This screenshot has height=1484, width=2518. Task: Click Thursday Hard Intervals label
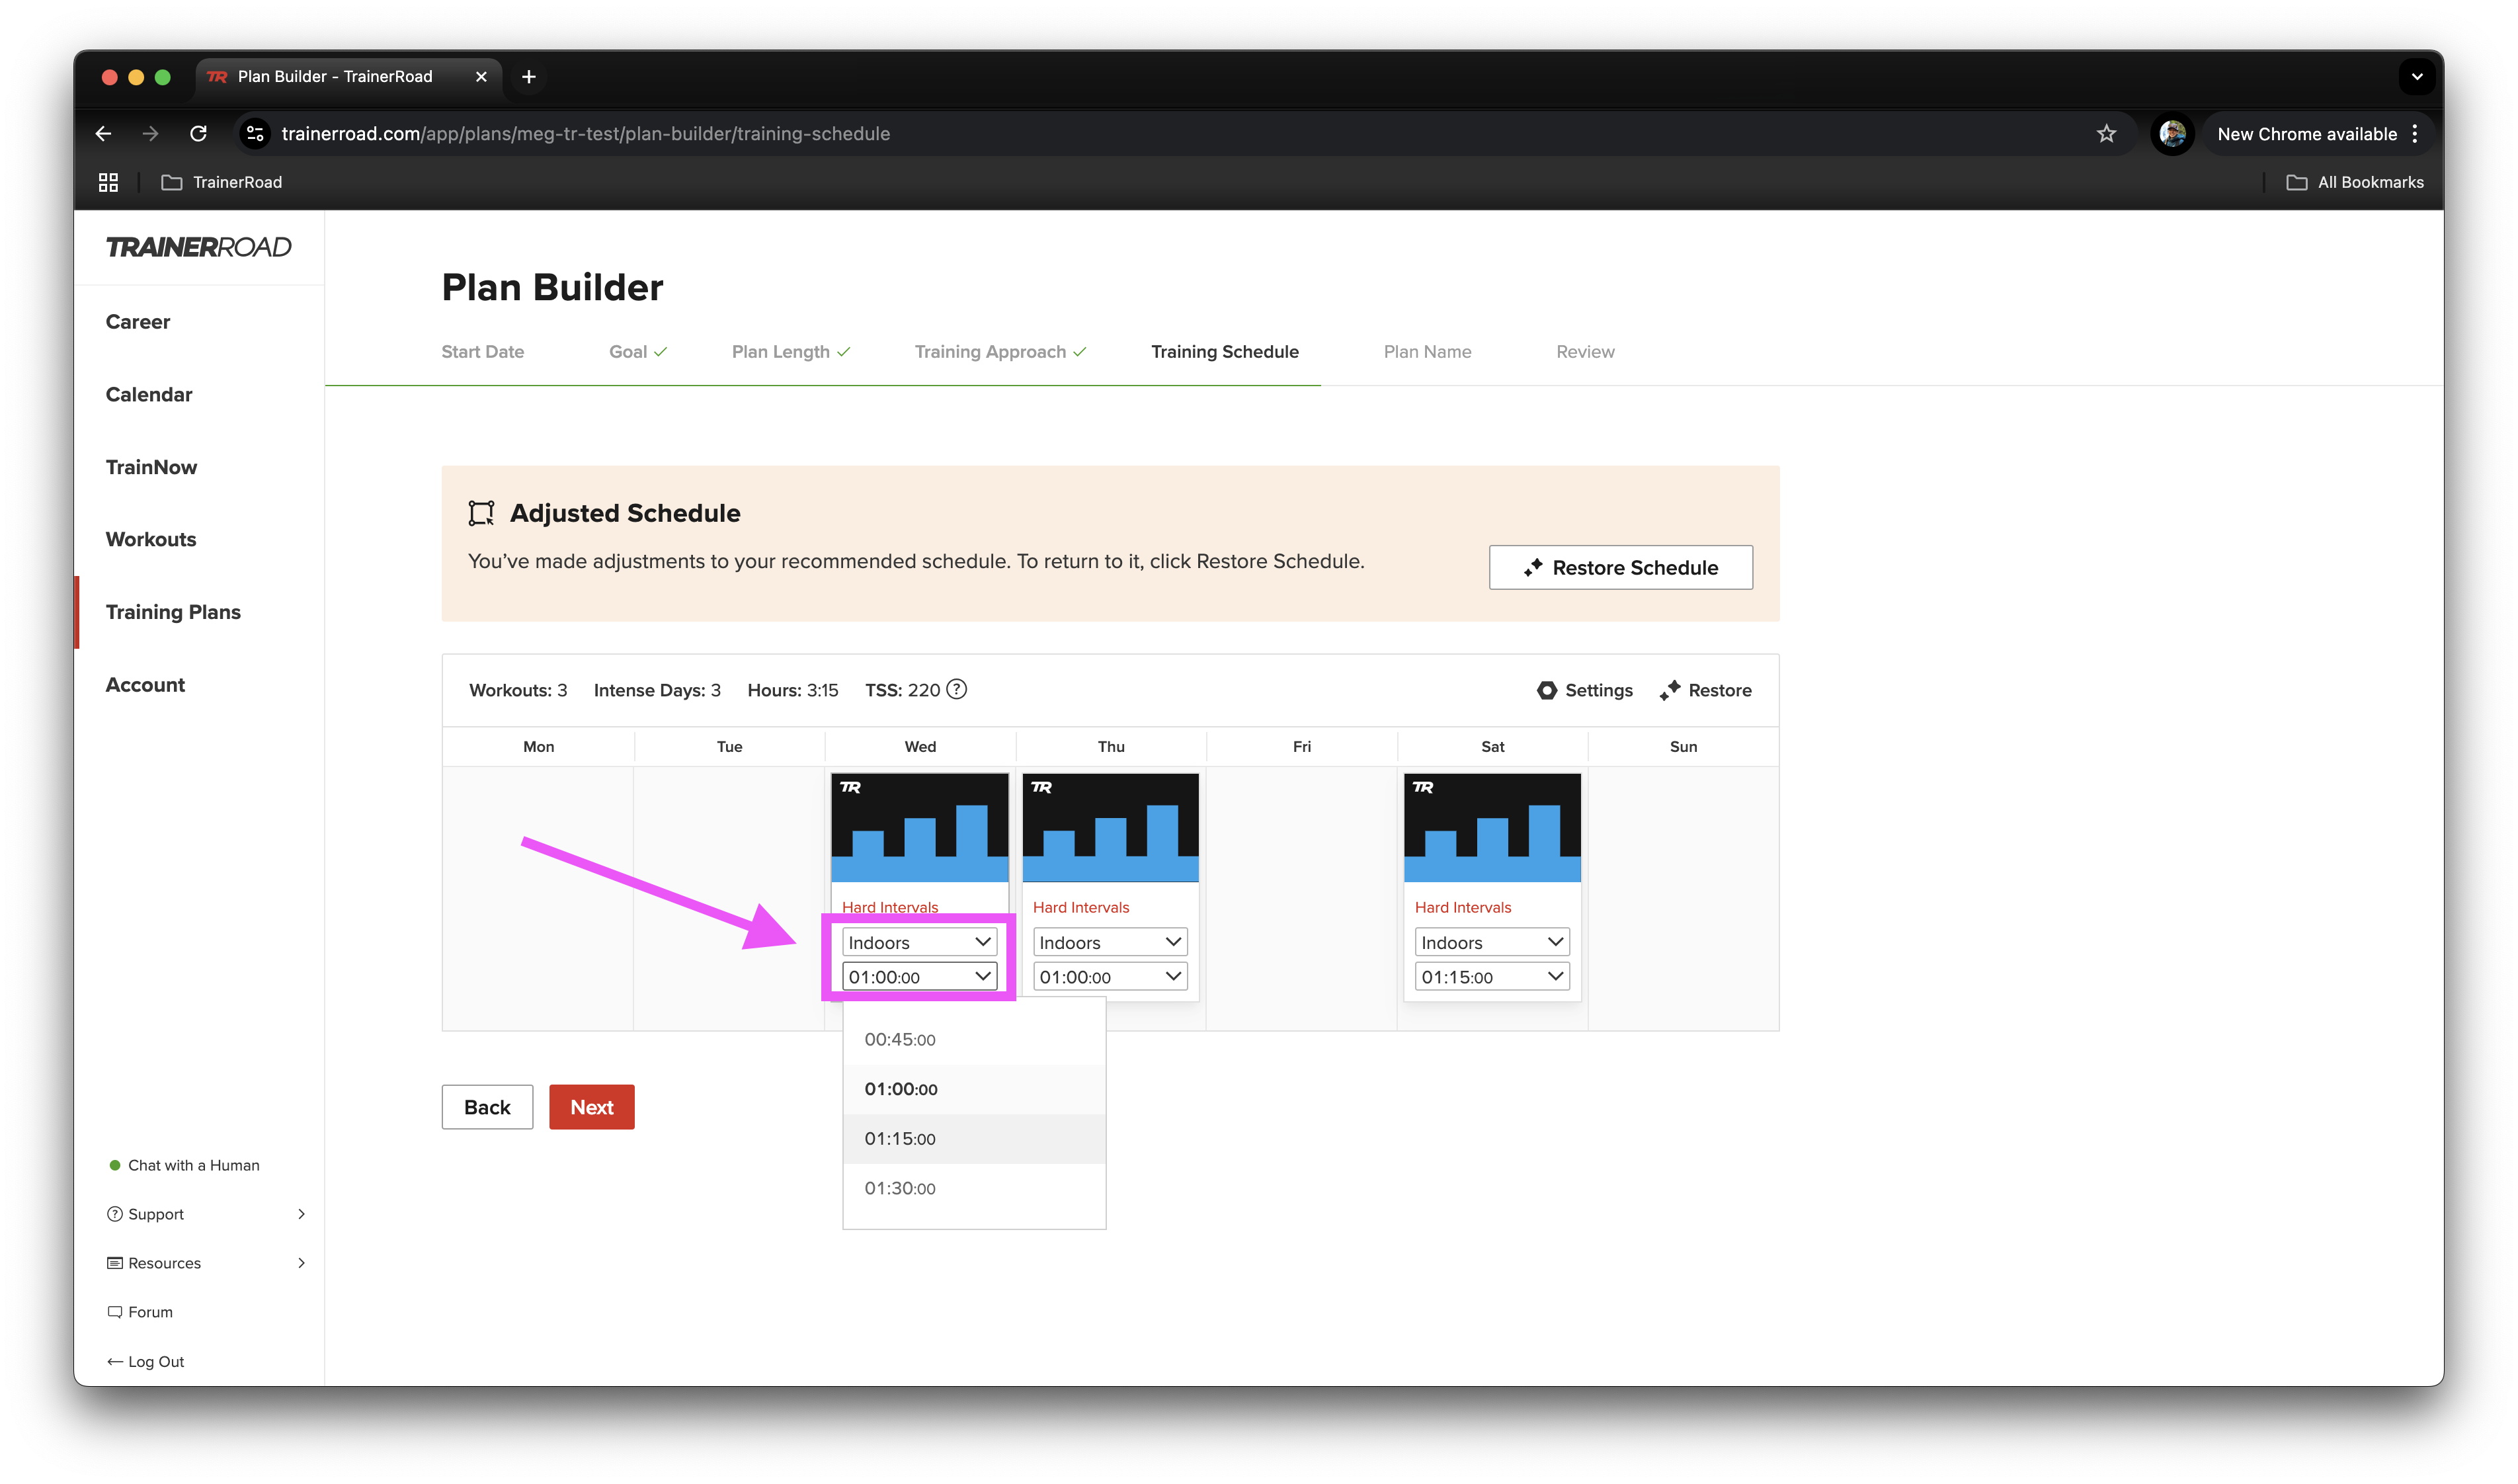point(1080,908)
